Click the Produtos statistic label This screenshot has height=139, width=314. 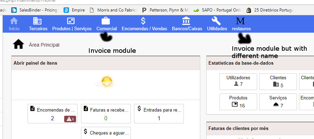tap(238, 98)
